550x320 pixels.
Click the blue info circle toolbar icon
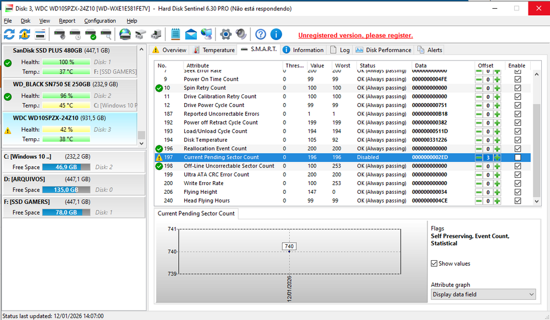tap(276, 35)
